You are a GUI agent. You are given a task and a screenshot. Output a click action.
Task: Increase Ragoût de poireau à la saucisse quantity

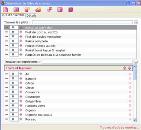pos(21,55)
